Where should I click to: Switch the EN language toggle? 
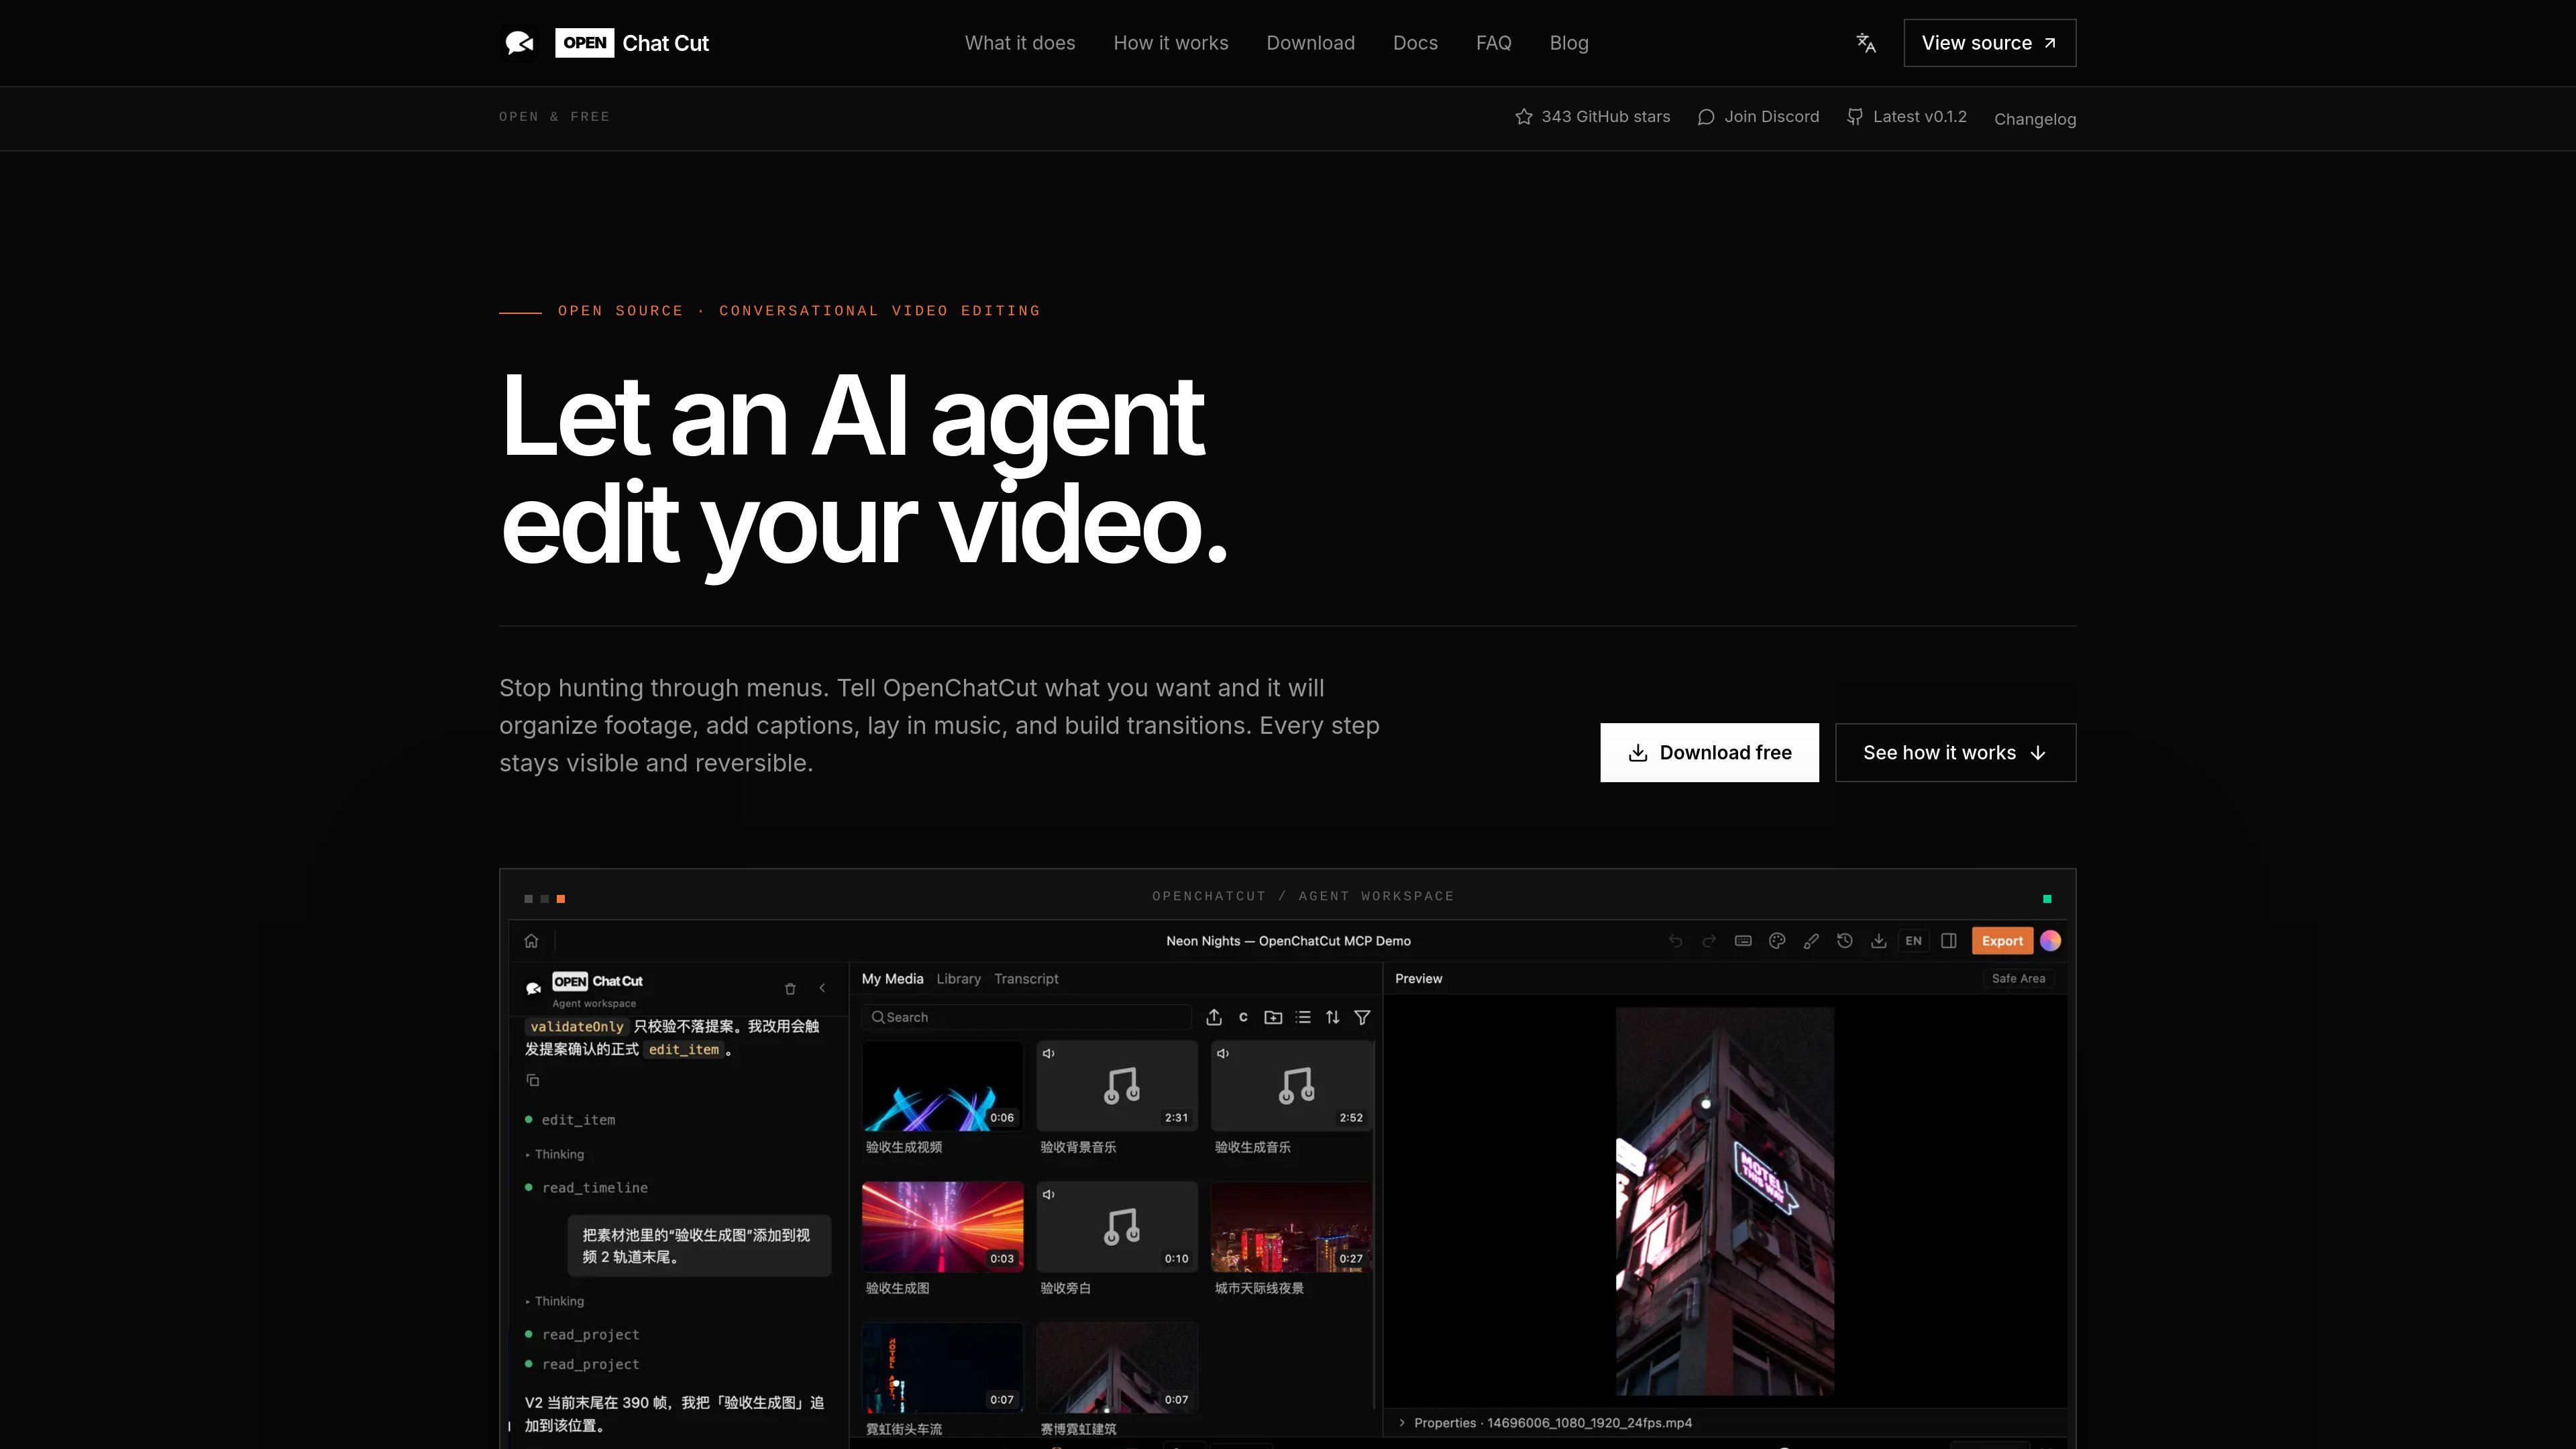[1913, 941]
